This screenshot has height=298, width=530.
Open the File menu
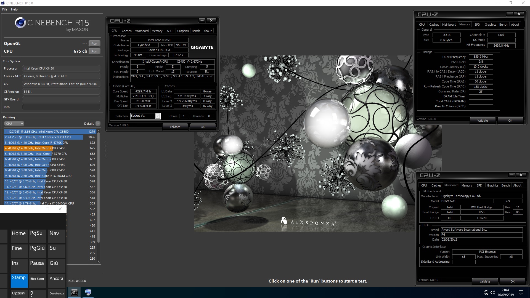(x=5, y=9)
